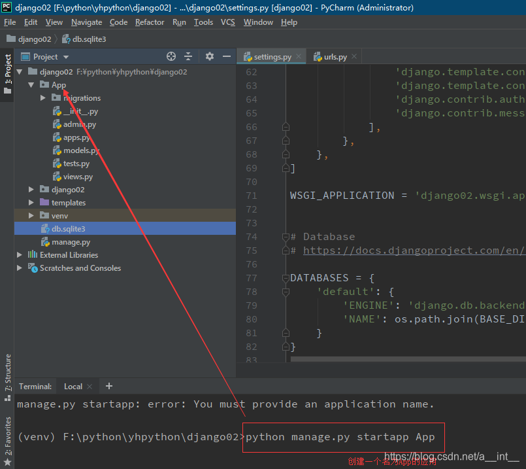Screen dimensions: 526x469
Task: Toggle fold end marker at line 82
Action: [x=286, y=347]
